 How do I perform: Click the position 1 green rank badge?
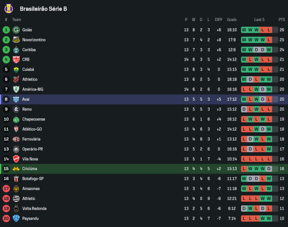coord(6,30)
